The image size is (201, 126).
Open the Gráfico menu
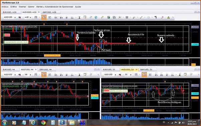13,7
